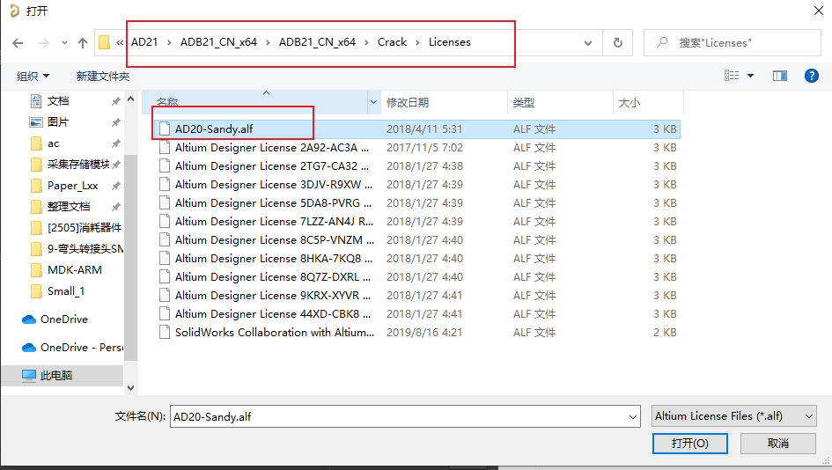Select Altium Designer License 8C5P-VNZM file
Viewport: 832px width, 470px height.
pyautogui.click(x=275, y=240)
